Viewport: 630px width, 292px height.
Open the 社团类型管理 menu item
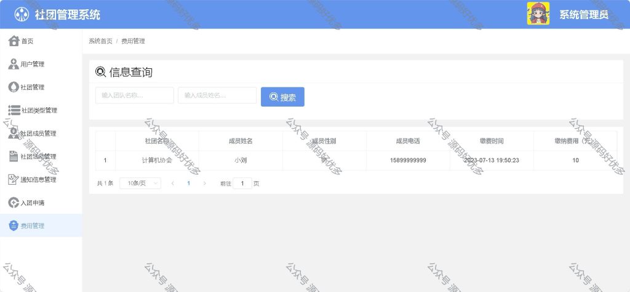[41, 110]
